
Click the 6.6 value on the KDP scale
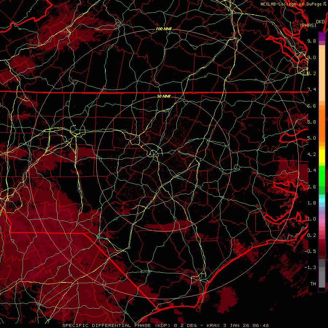(312, 106)
